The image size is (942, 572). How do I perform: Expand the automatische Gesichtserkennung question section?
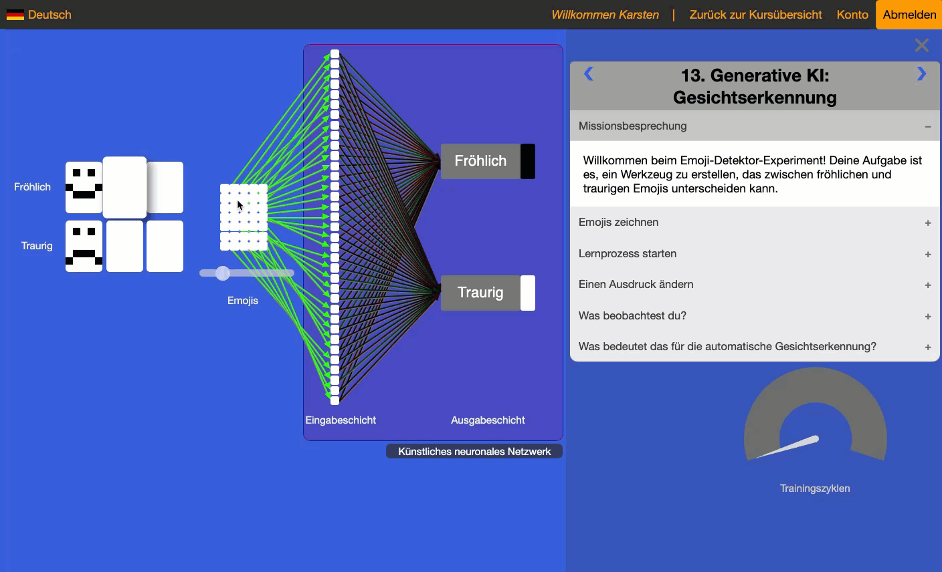[x=755, y=347]
